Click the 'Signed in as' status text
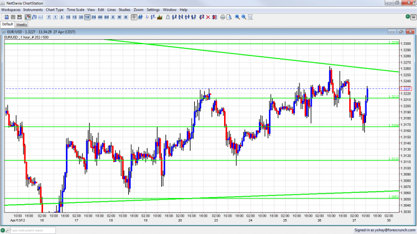The height and width of the screenshot is (234, 417). point(385,230)
